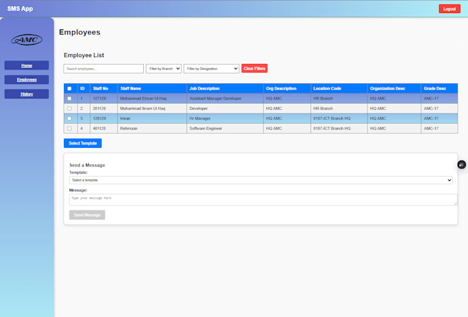Screen dimensions: 468x317
Task: Click the Clear Filters button
Action: pos(254,68)
